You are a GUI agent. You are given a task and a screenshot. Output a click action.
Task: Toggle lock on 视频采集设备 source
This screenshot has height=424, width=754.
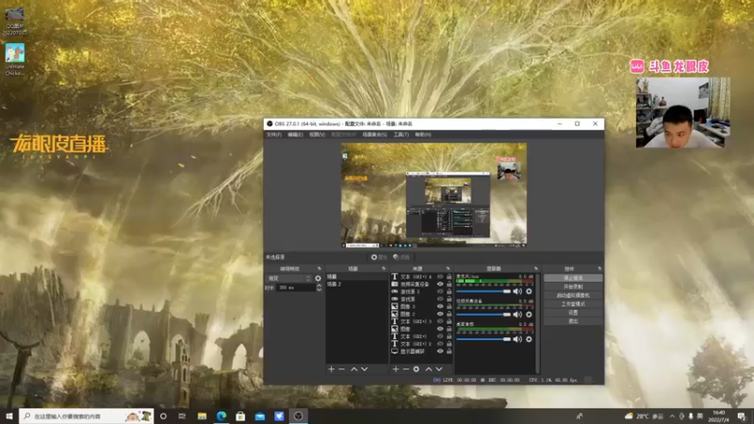pos(450,285)
